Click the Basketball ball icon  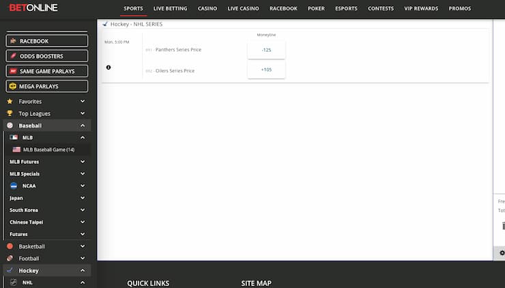pos(10,246)
